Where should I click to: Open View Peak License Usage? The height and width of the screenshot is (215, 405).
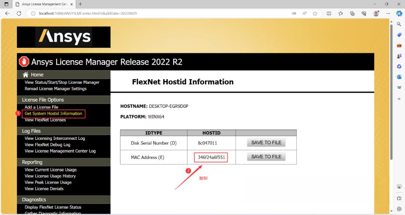(48, 182)
